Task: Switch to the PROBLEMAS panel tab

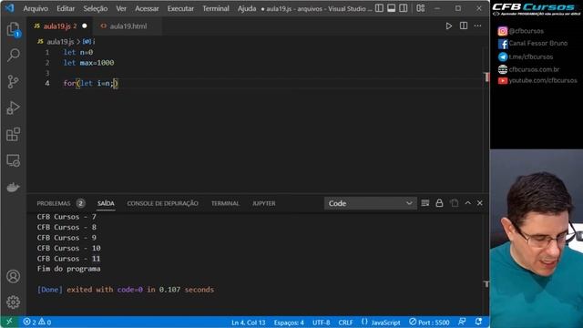Action: [61, 203]
